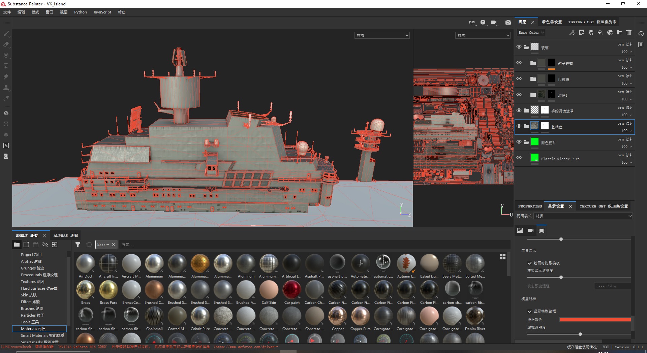Remove the Mate... filter tag from shelf search
Image resolution: width=647 pixels, height=353 pixels.
click(114, 245)
